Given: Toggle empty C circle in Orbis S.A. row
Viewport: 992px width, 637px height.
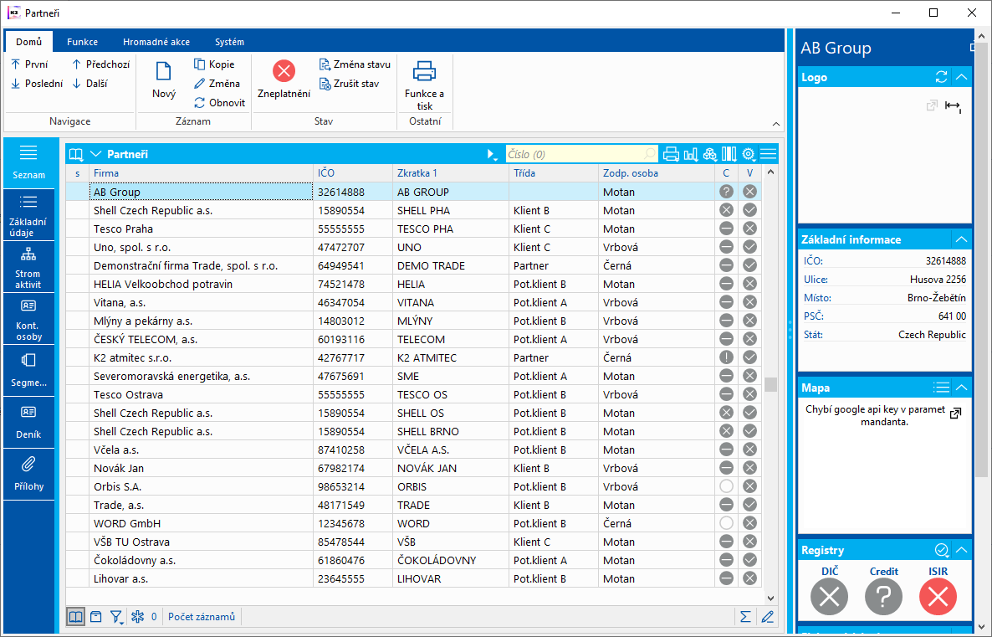Looking at the screenshot, I should coord(726,486).
